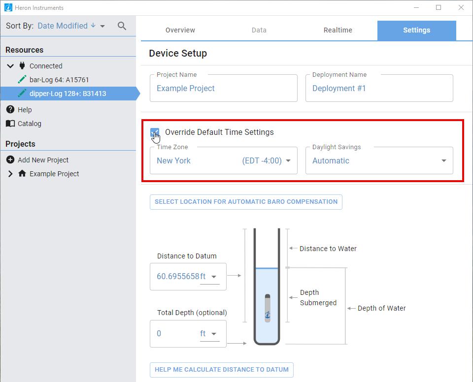Open the Catalog book icon
The width and height of the screenshot is (473, 382).
(10, 124)
